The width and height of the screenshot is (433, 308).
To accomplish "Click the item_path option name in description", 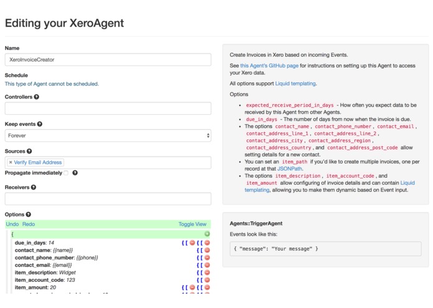I will pyautogui.click(x=295, y=162).
